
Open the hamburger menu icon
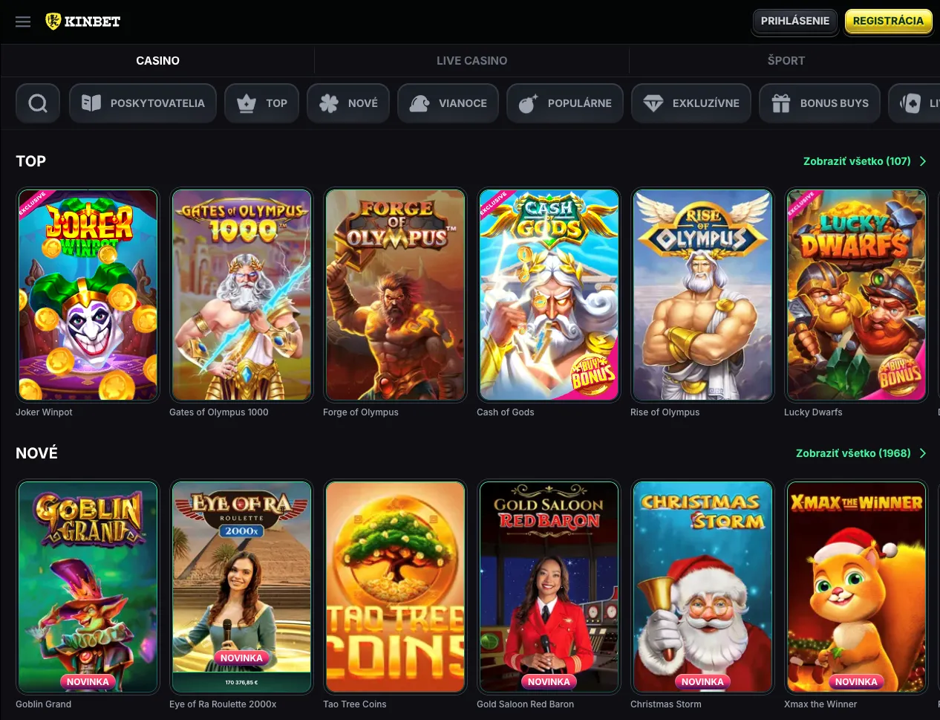coord(23,22)
